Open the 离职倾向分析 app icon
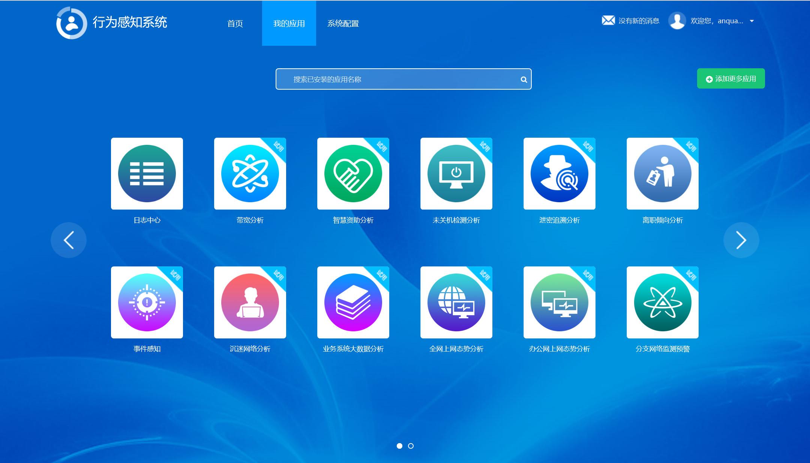This screenshot has width=810, height=463. (662, 173)
